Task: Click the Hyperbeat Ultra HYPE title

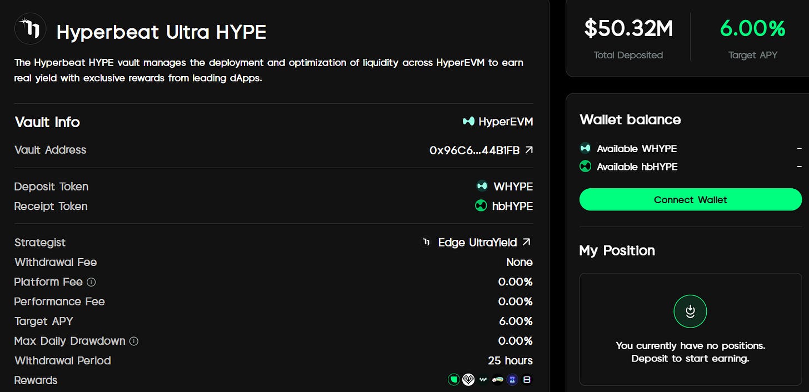Action: coord(162,32)
